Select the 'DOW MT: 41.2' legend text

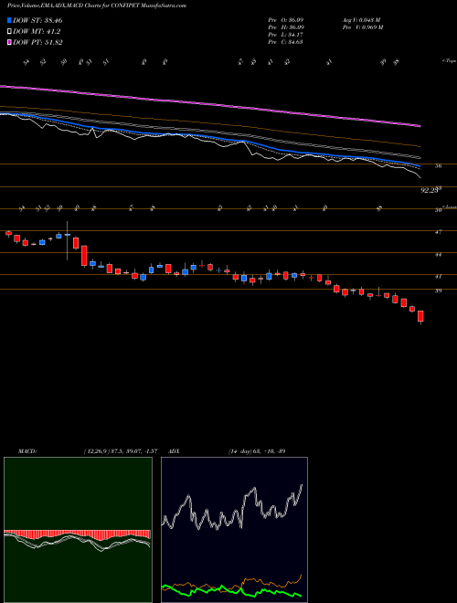click(x=37, y=32)
